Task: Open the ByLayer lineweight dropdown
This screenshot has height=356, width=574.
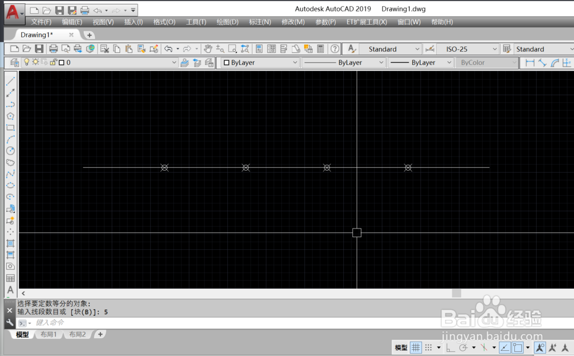Action: click(x=449, y=63)
